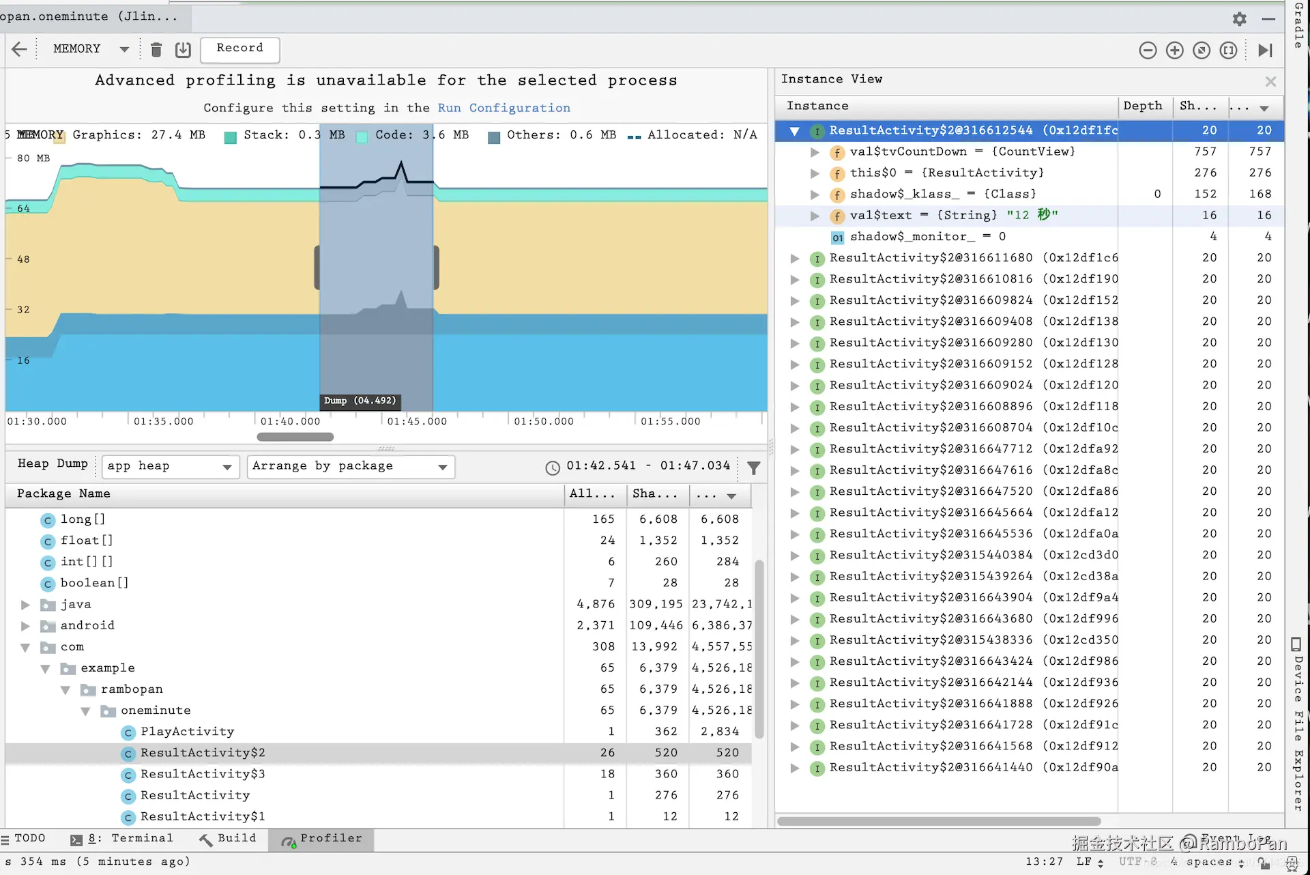Open the Arrange by package dropdown
This screenshot has width=1310, height=875.
pyautogui.click(x=350, y=467)
